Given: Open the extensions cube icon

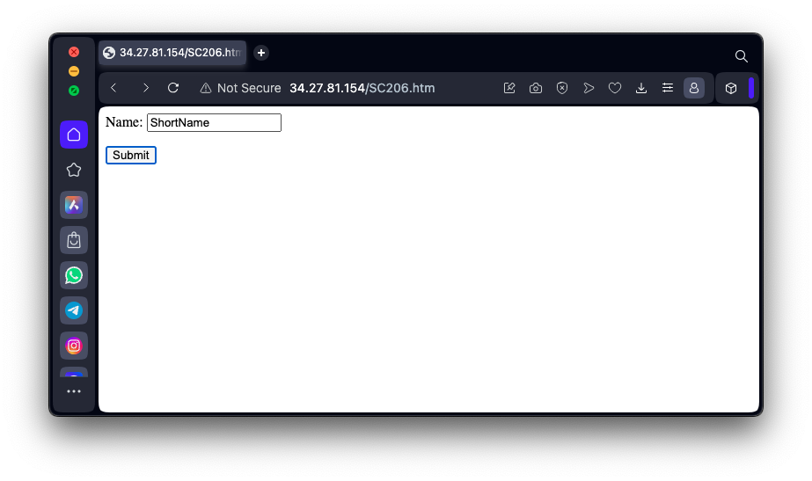Looking at the screenshot, I should click(x=731, y=88).
